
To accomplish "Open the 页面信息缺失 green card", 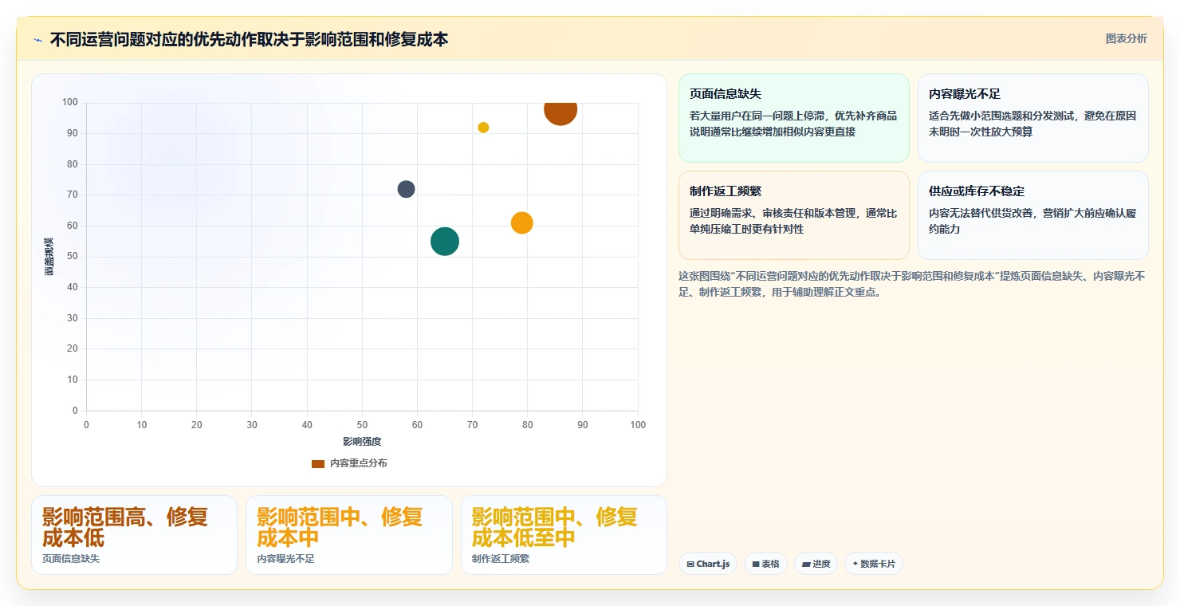I will (x=794, y=118).
